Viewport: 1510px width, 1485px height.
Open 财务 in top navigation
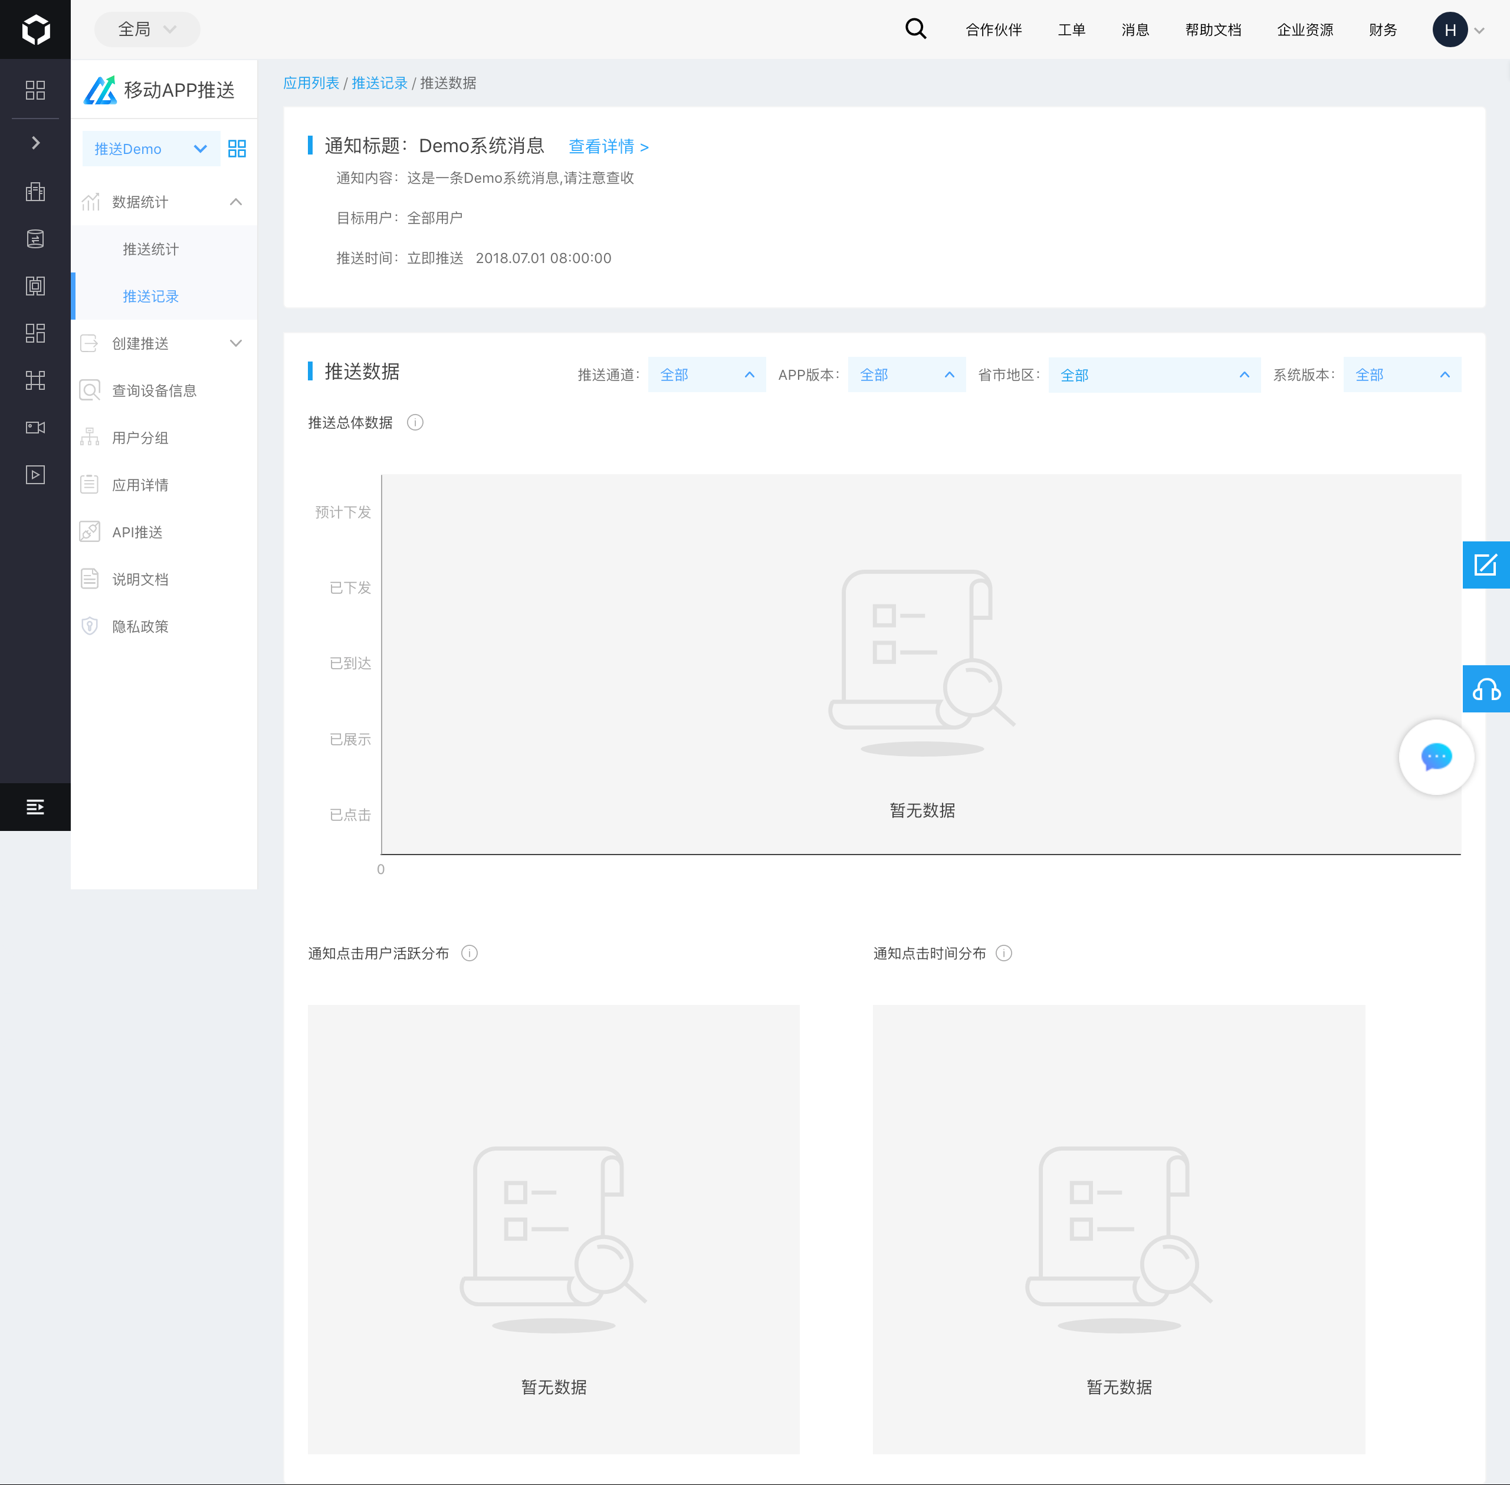[x=1383, y=29]
